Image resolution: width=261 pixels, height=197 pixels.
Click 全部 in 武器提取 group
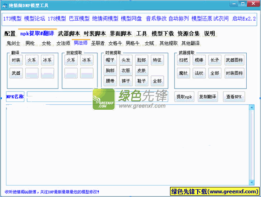coord(215,73)
